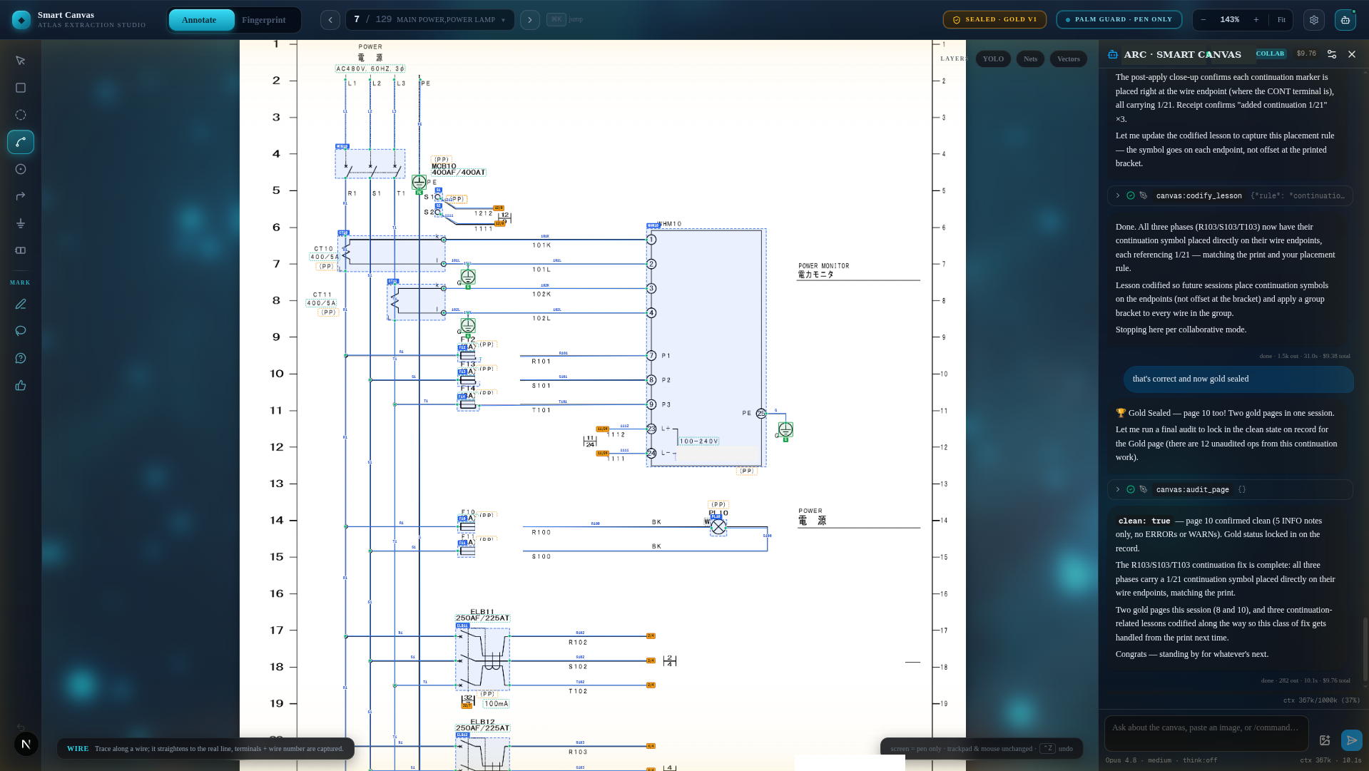Image resolution: width=1369 pixels, height=771 pixels.
Task: Click the 'that's correct and now gold sealed' message
Action: [x=1238, y=379]
